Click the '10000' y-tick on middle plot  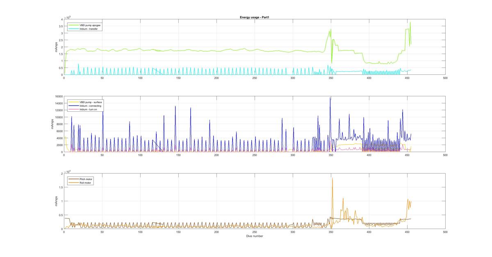click(x=58, y=117)
